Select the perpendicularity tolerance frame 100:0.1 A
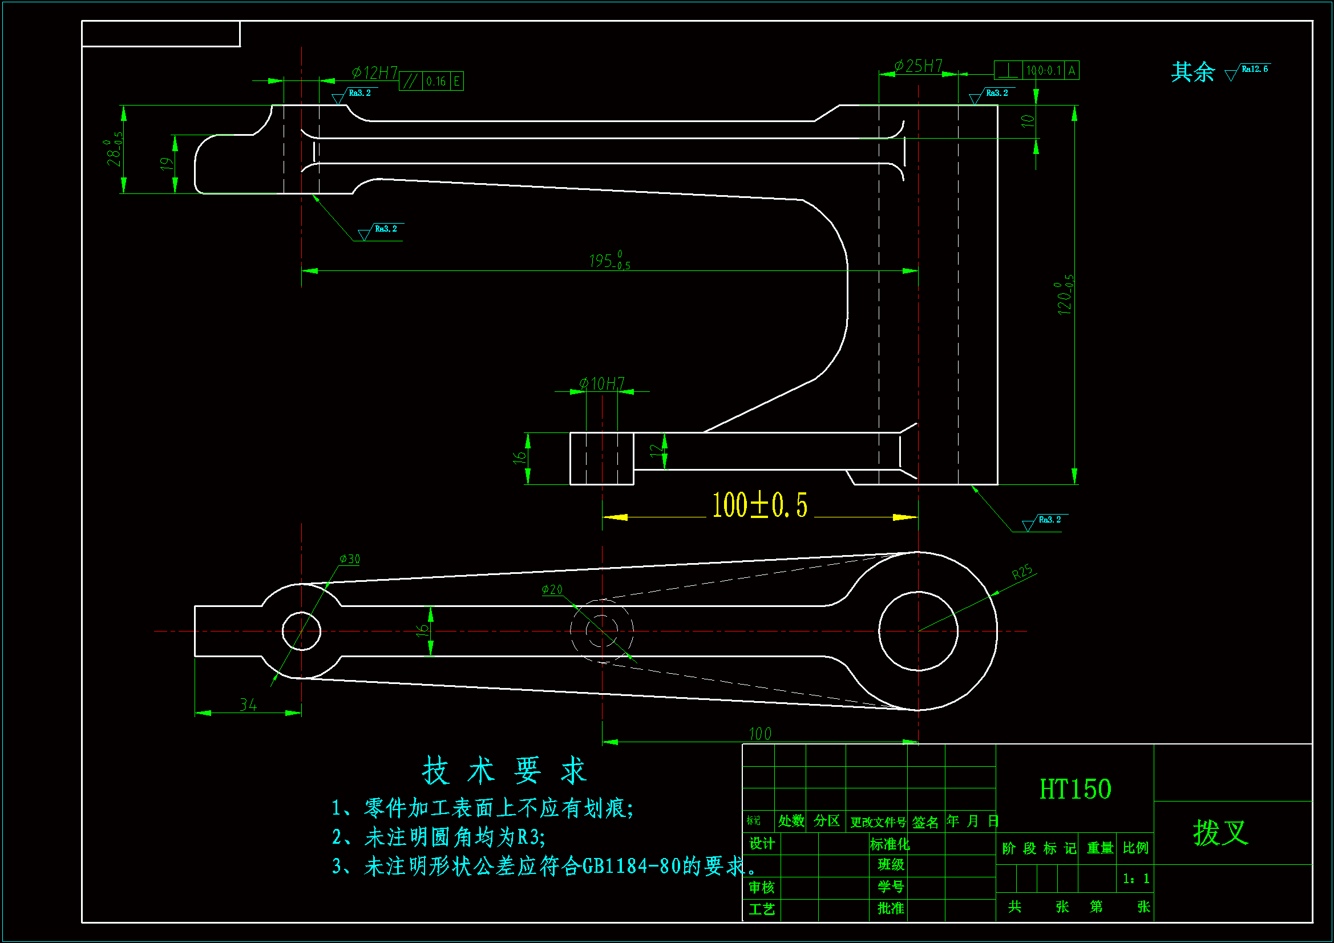 [1037, 70]
